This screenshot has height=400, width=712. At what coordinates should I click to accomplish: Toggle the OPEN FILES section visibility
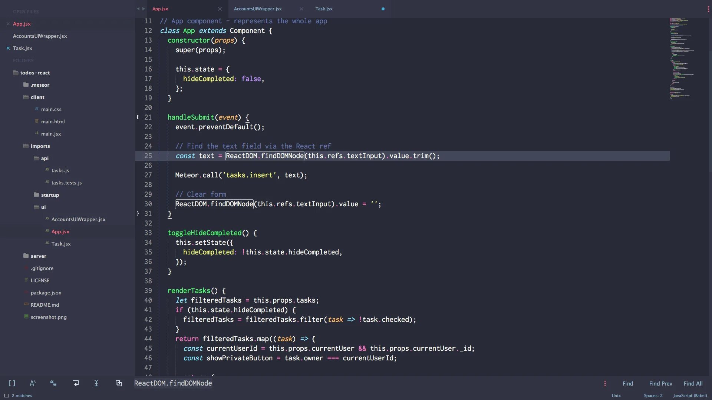tap(26, 10)
